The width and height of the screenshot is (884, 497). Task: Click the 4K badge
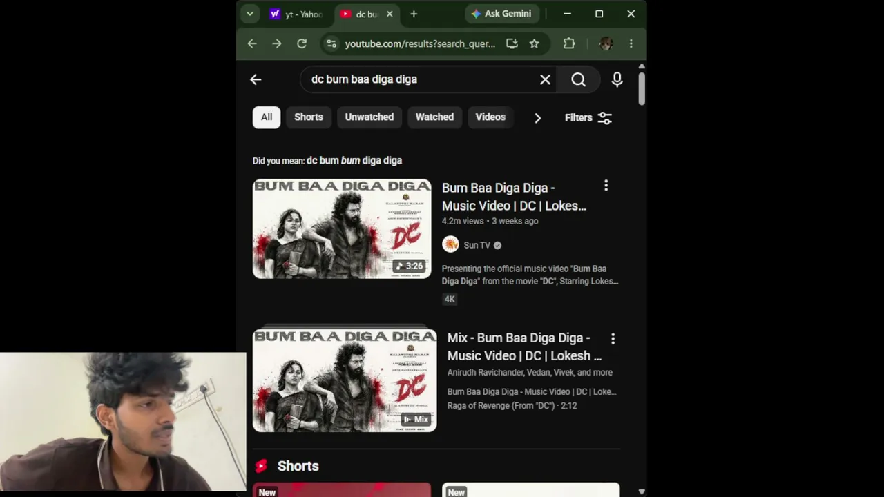450,299
